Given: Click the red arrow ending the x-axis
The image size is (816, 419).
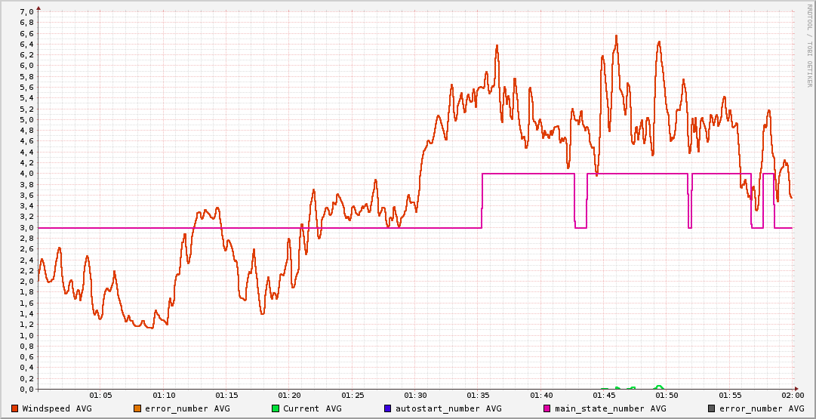Looking at the screenshot, I should click(x=797, y=389).
